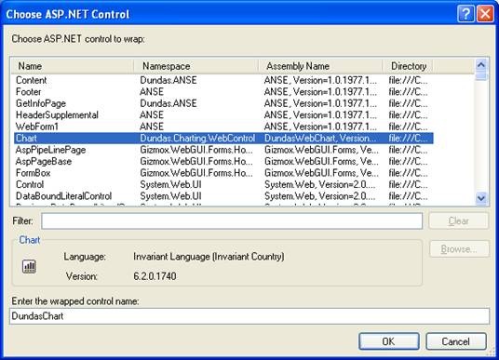The width and height of the screenshot is (499, 360).
Task: Select the WebForm1 row
Action: (x=223, y=127)
